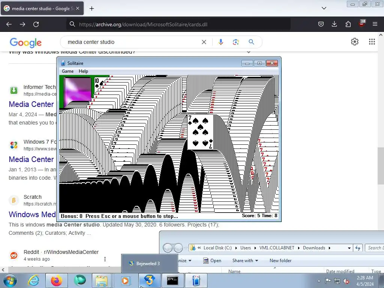Open the taskbar clock showing 2:28 AM
The image size is (384, 288).
[x=365, y=281]
